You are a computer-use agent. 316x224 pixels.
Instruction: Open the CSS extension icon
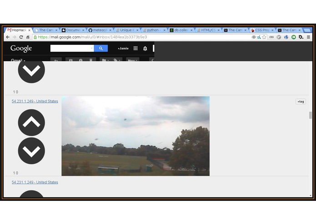[271, 37]
